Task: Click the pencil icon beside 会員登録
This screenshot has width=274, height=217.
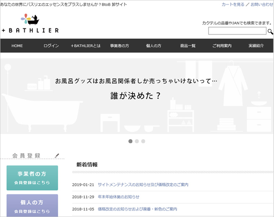Action: (x=57, y=156)
